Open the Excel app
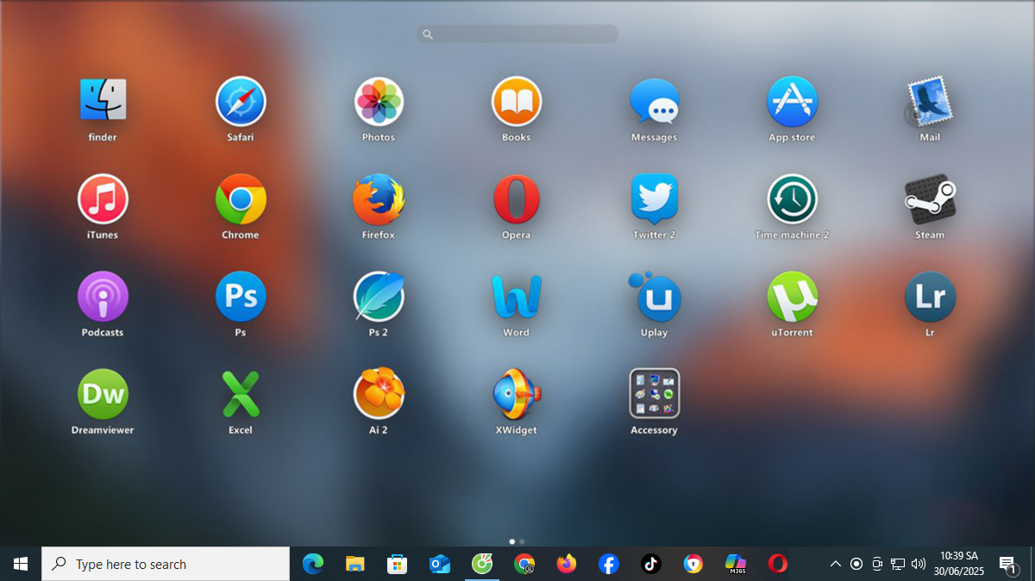This screenshot has width=1035, height=581. pyautogui.click(x=241, y=394)
